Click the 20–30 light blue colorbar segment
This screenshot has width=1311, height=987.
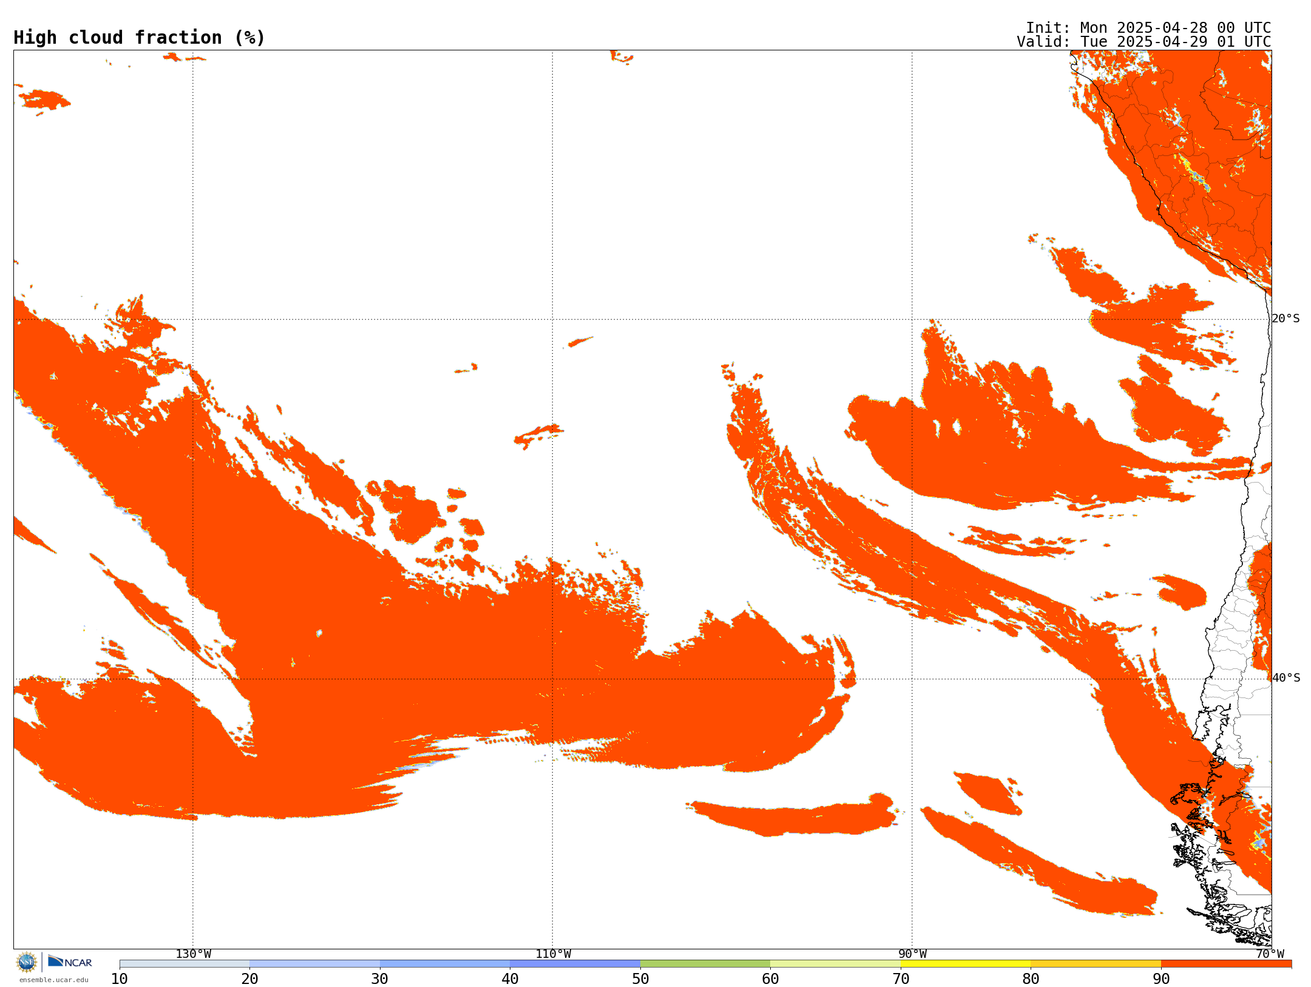click(x=314, y=964)
